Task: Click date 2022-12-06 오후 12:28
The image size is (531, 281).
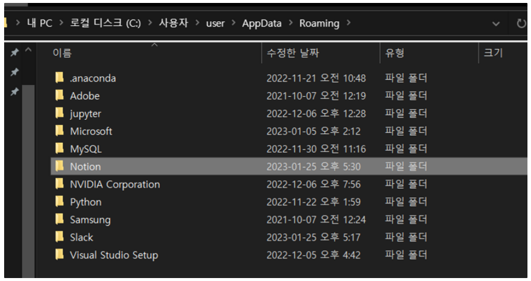Action: pyautogui.click(x=316, y=113)
